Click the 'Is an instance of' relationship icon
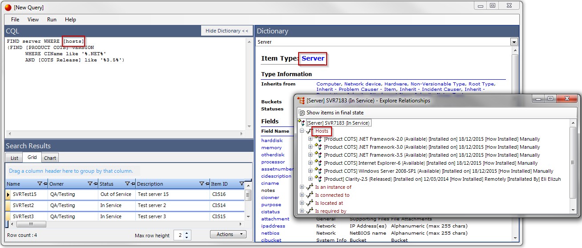 [x=310, y=187]
